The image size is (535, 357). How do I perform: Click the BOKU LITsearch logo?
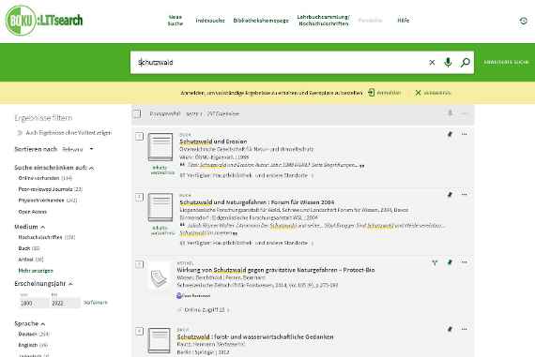[44, 21]
